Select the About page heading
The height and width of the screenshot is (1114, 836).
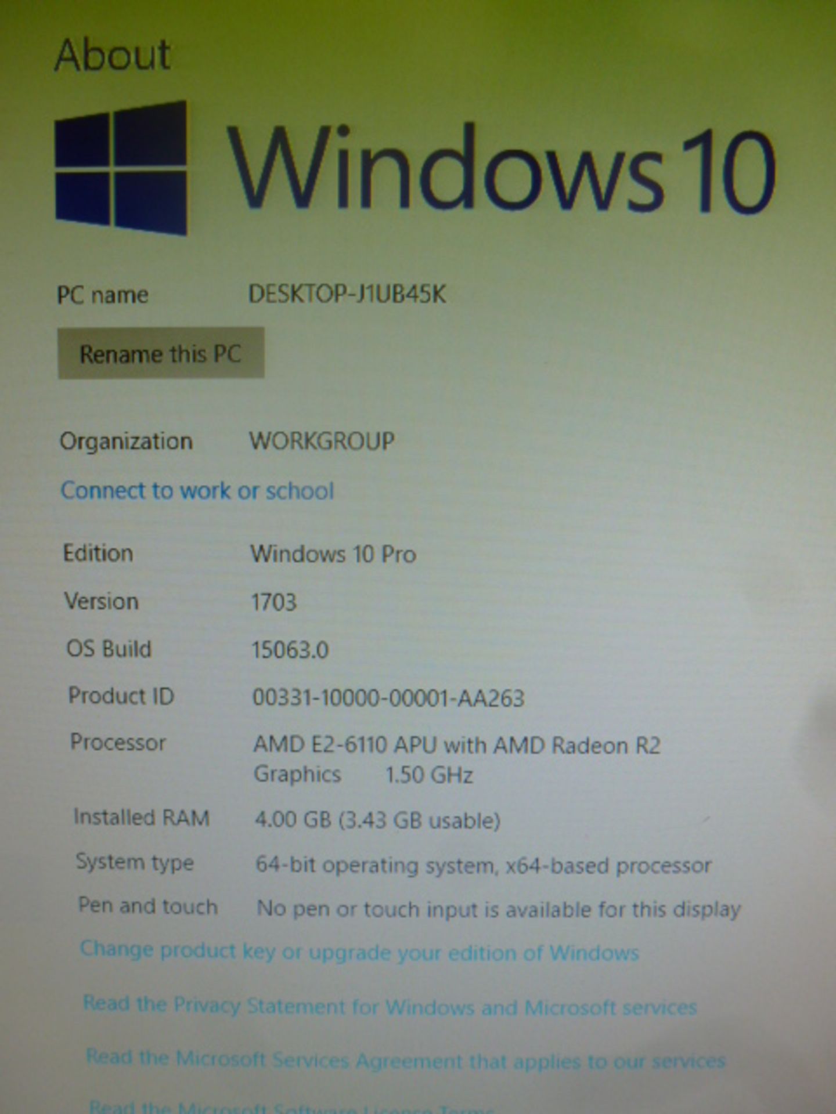pos(113,55)
